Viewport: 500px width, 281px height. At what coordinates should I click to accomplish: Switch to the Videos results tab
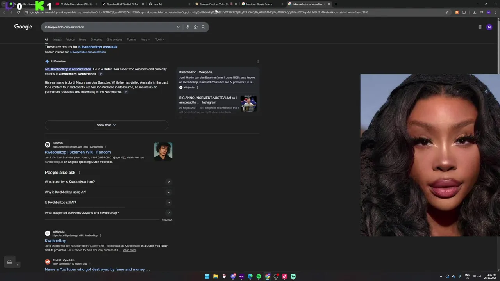coord(70,39)
